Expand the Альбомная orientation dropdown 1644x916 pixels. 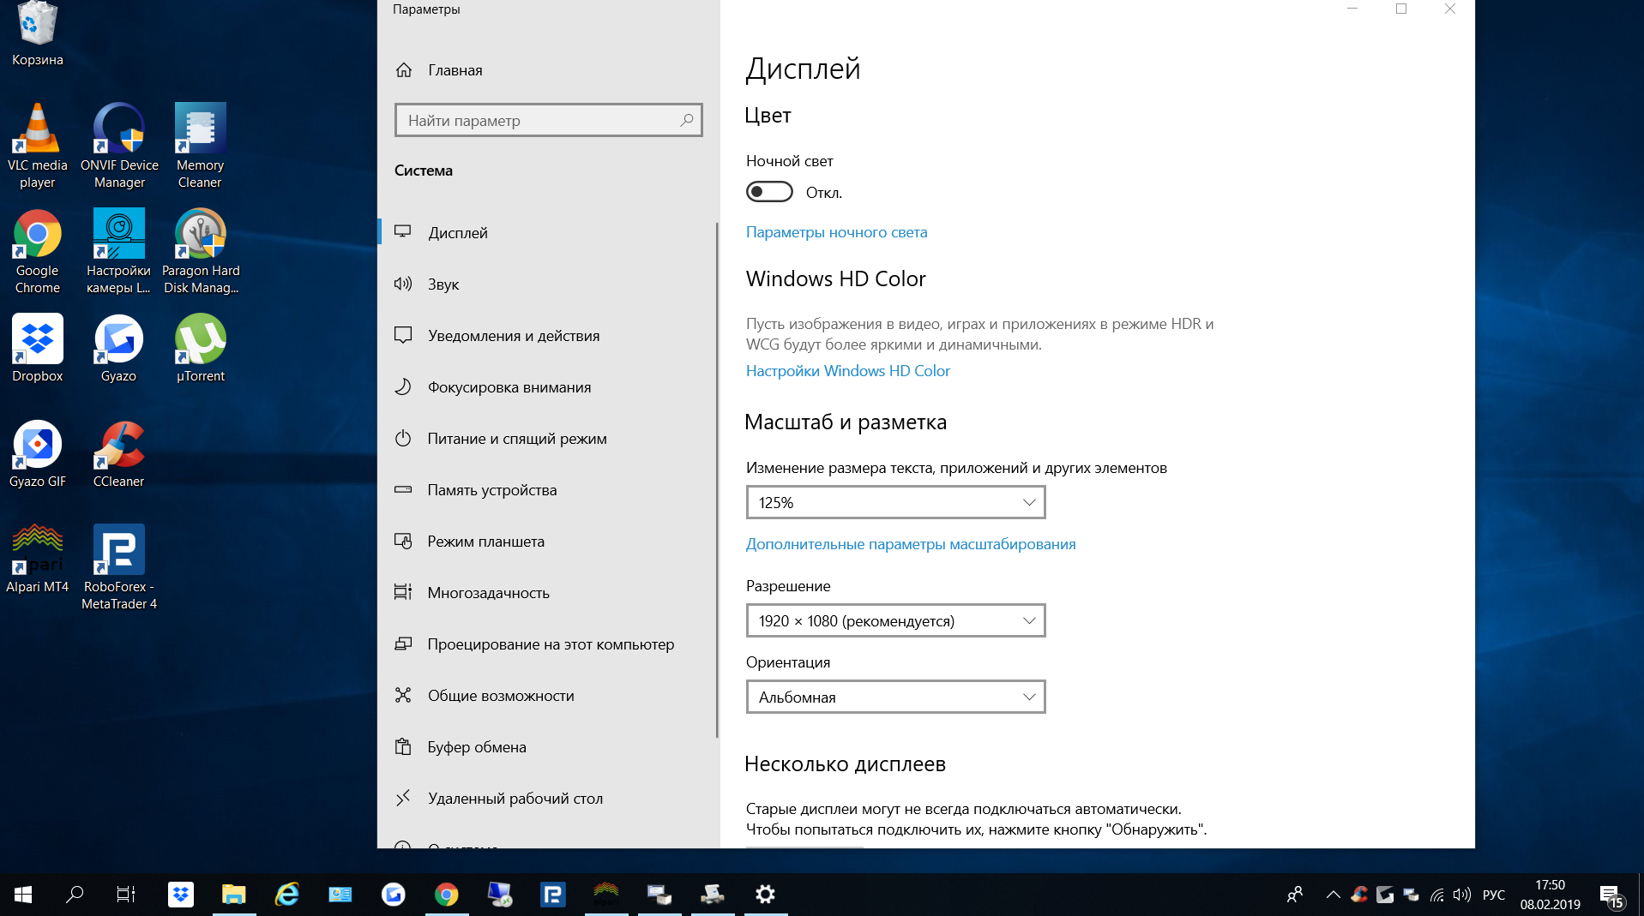895,697
